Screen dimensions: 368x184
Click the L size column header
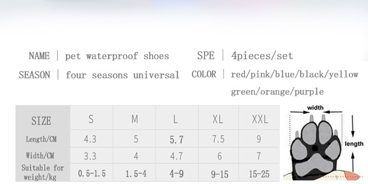coord(175,119)
